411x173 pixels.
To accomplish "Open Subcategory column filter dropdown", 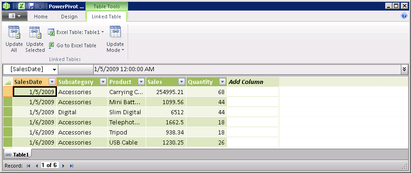I will point(103,82).
